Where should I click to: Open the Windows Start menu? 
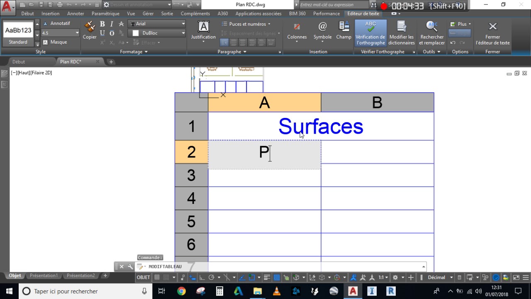pyautogui.click(x=9, y=291)
